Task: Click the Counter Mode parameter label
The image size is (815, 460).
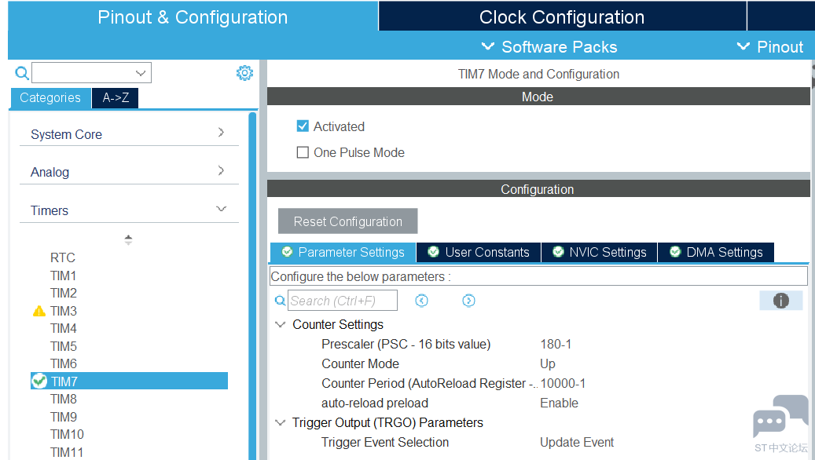Action: point(360,364)
